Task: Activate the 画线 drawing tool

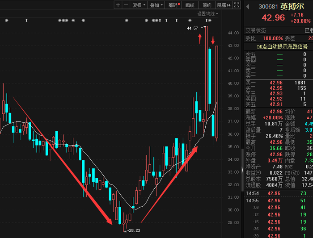Action: coord(190,5)
